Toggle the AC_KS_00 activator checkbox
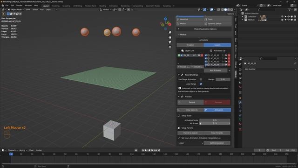298x168 pixels. (206, 55)
